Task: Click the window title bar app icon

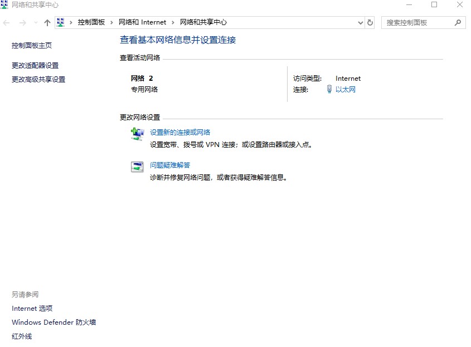Action: (4, 4)
